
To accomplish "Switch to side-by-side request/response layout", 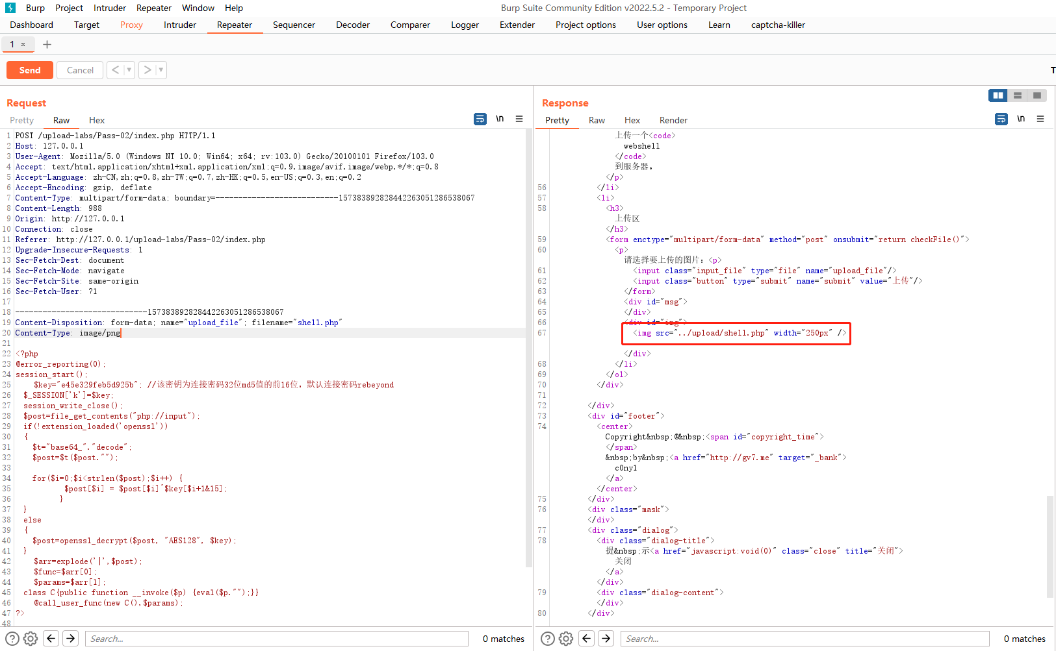I will (998, 95).
